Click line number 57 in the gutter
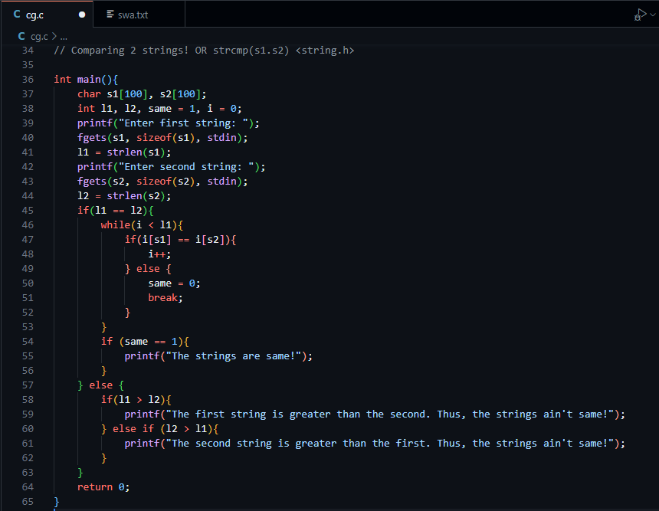The width and height of the screenshot is (659, 511). (28, 385)
